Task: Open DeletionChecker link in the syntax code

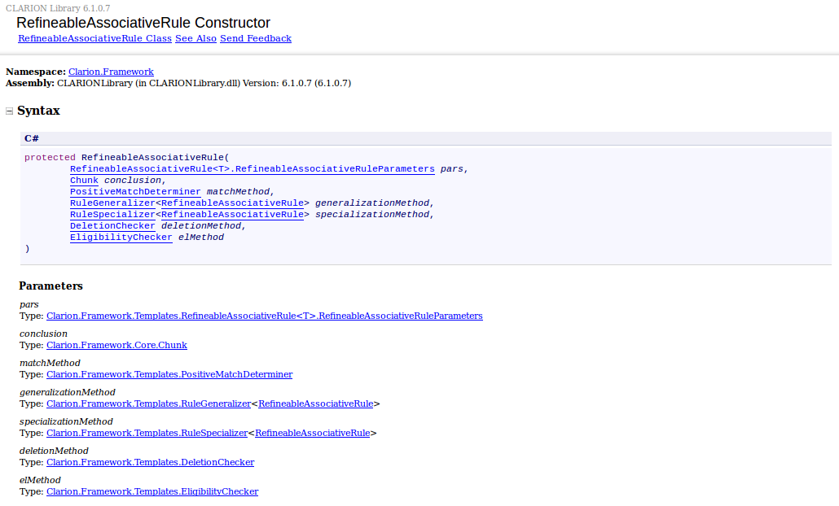Action: pos(112,225)
